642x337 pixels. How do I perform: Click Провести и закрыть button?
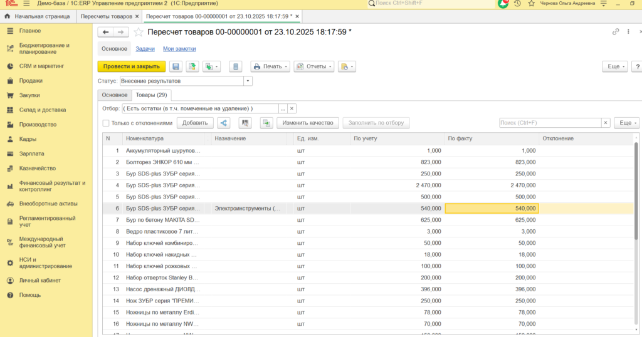click(x=132, y=66)
